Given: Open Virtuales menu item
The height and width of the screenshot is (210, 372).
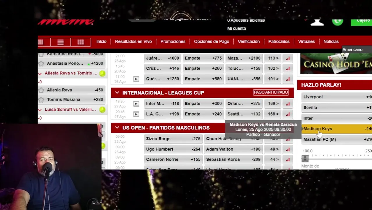Looking at the screenshot, I should click(307, 41).
